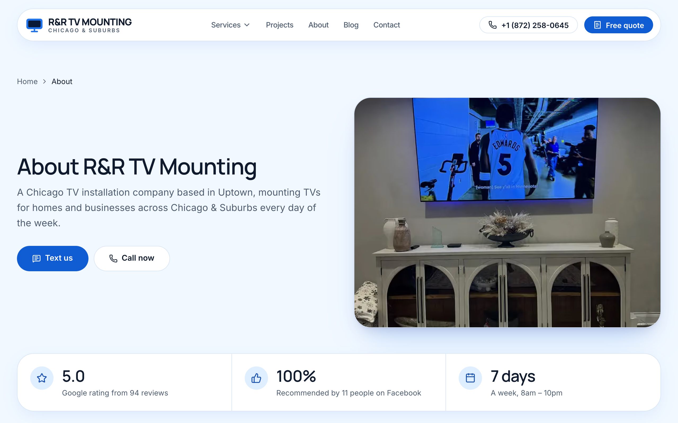Click the breadcrumb chevron separator after Home

(x=44, y=81)
